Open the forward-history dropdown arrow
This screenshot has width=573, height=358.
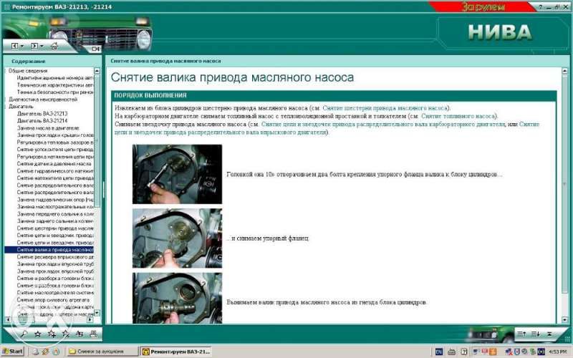pos(42,47)
